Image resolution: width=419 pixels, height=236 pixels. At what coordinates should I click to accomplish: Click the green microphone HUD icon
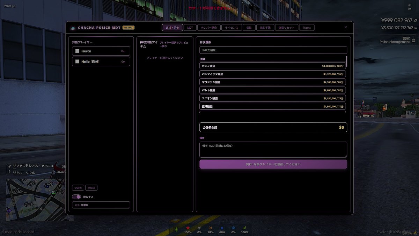tap(176, 229)
